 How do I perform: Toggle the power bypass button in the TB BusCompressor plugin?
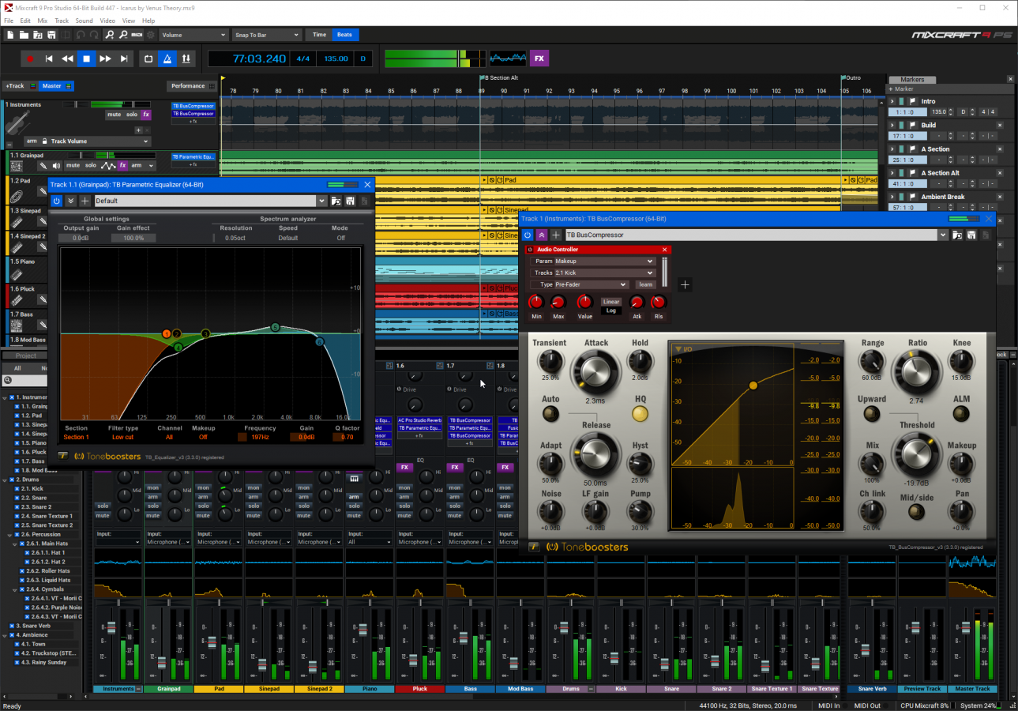528,235
